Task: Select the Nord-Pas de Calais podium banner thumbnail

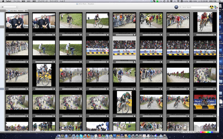Action: click(x=205, y=102)
